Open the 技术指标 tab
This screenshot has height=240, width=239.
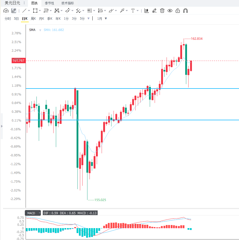[x=68, y=3]
